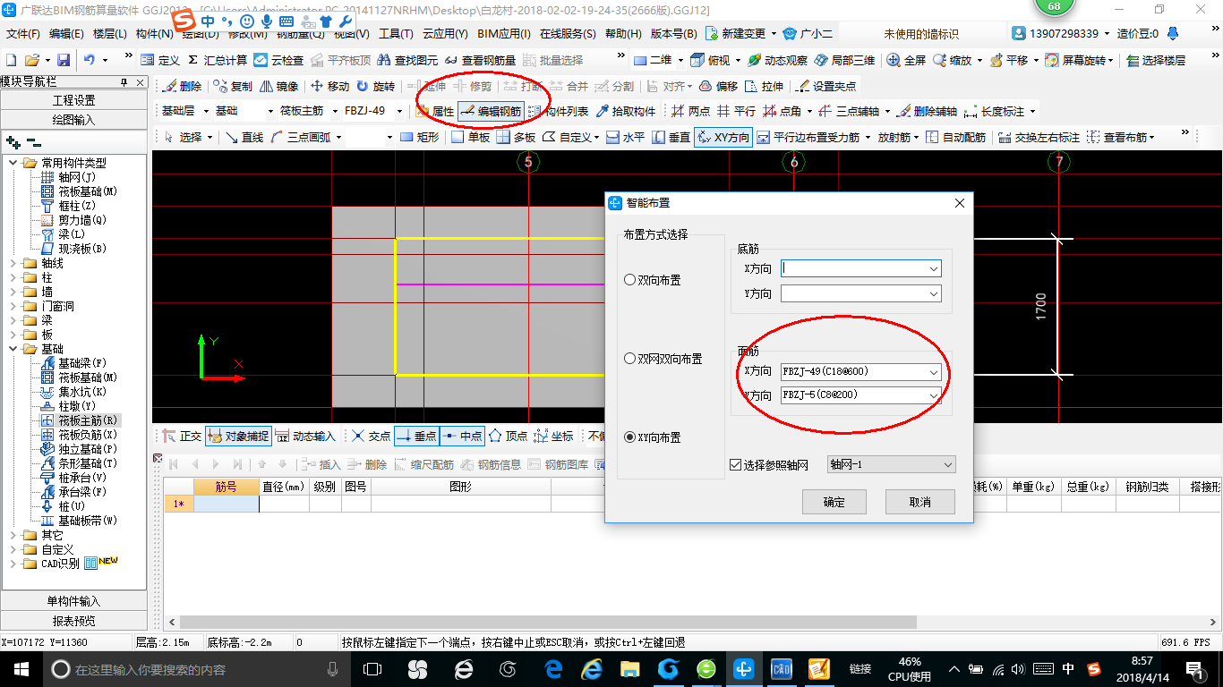Image resolution: width=1223 pixels, height=687 pixels.
Task: Open 工程设置 project settings panel
Action: pos(74,100)
